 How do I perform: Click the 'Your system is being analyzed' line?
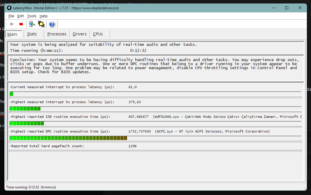(x=103, y=44)
